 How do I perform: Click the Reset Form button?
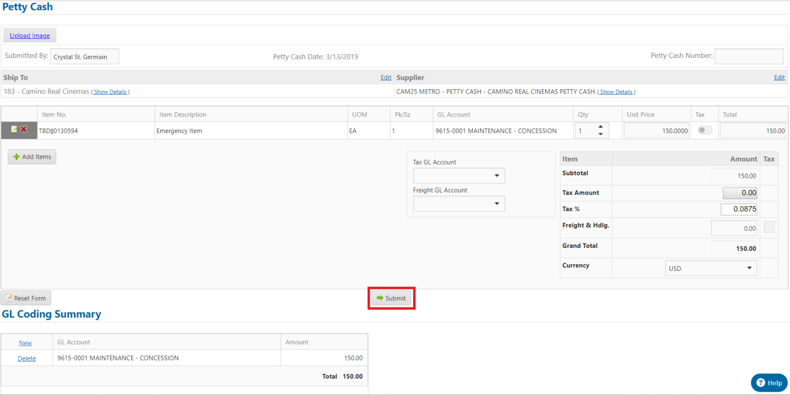(26, 298)
